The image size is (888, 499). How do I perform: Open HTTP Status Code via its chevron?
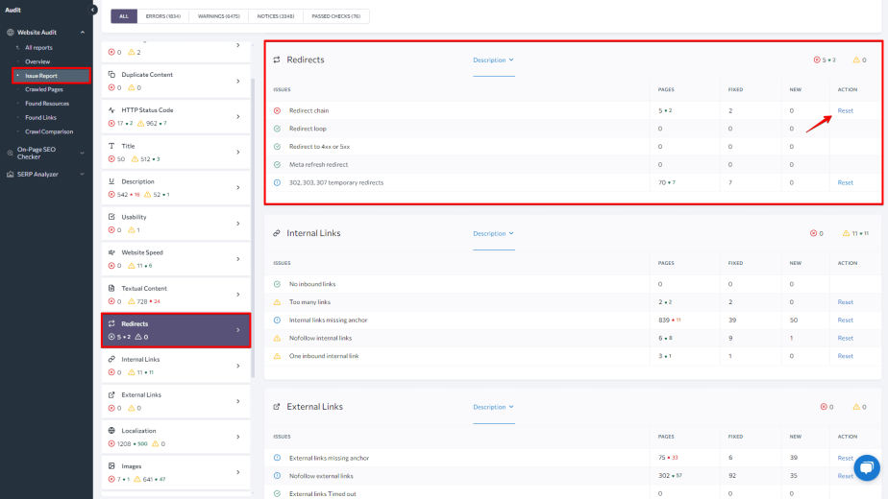[238, 116]
